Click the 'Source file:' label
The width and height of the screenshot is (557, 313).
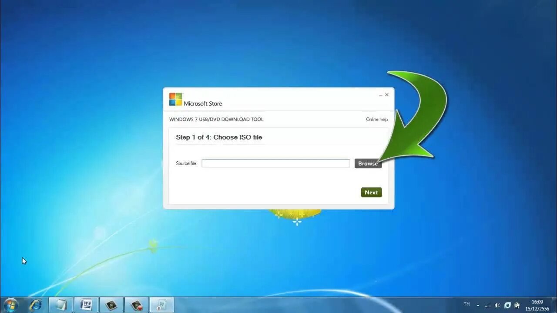(x=186, y=163)
